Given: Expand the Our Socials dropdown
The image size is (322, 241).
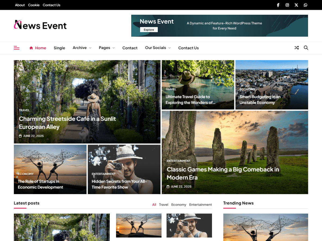Looking at the screenshot, I should pyautogui.click(x=158, y=48).
